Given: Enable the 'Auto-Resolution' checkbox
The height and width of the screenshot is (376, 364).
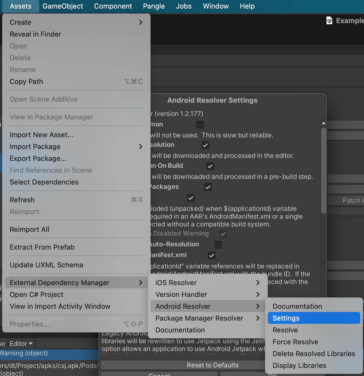Looking at the screenshot, I should (218, 245).
